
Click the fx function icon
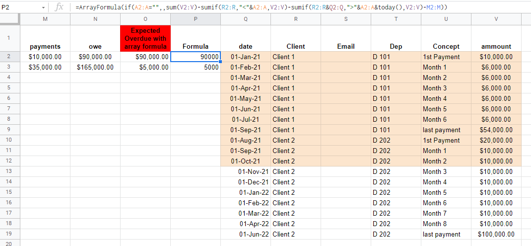59,7
